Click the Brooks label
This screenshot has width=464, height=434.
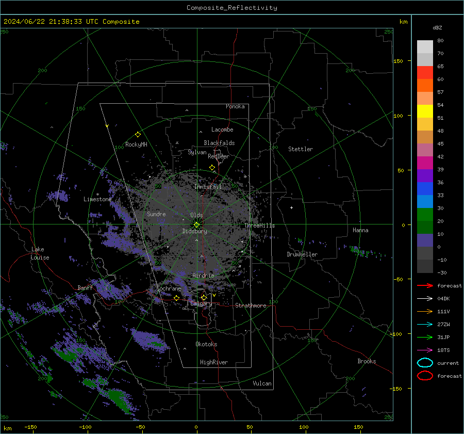tap(367, 361)
